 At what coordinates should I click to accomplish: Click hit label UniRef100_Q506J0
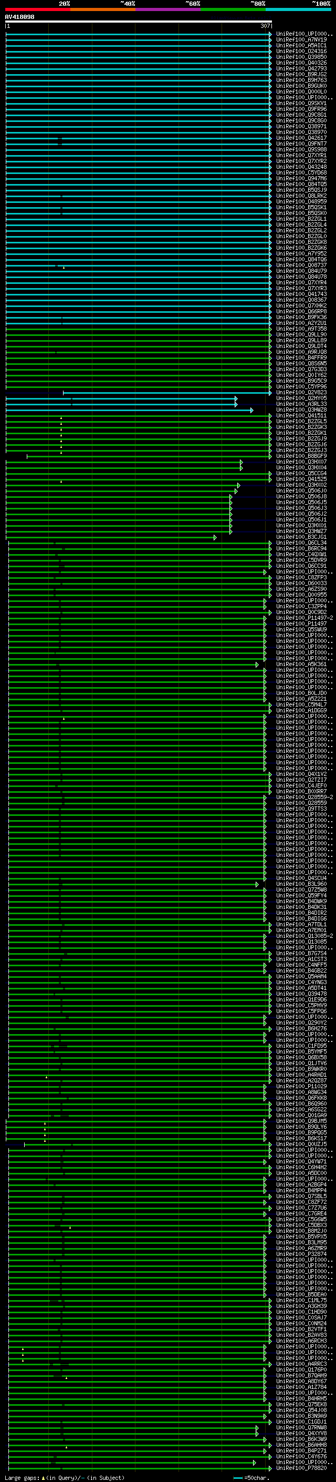coord(301,492)
